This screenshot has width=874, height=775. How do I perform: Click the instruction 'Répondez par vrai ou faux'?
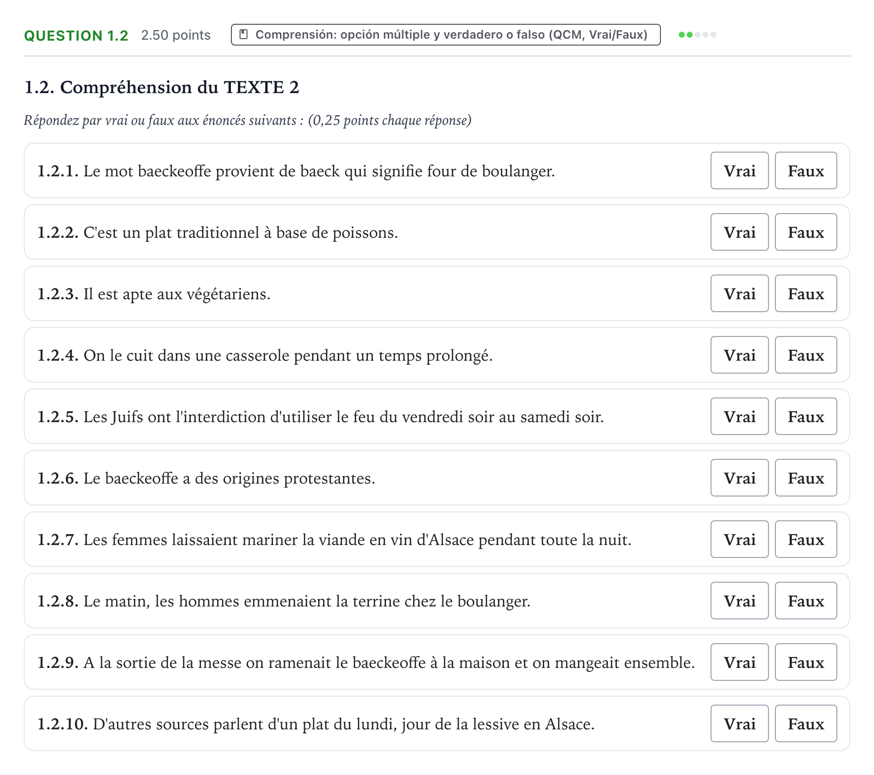tap(248, 120)
